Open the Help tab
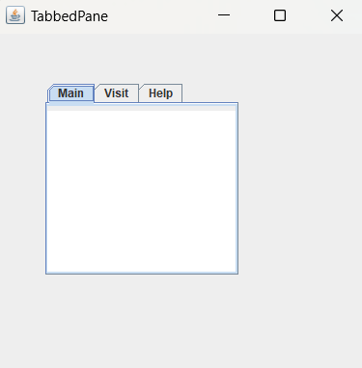The width and height of the screenshot is (362, 368). tap(160, 93)
